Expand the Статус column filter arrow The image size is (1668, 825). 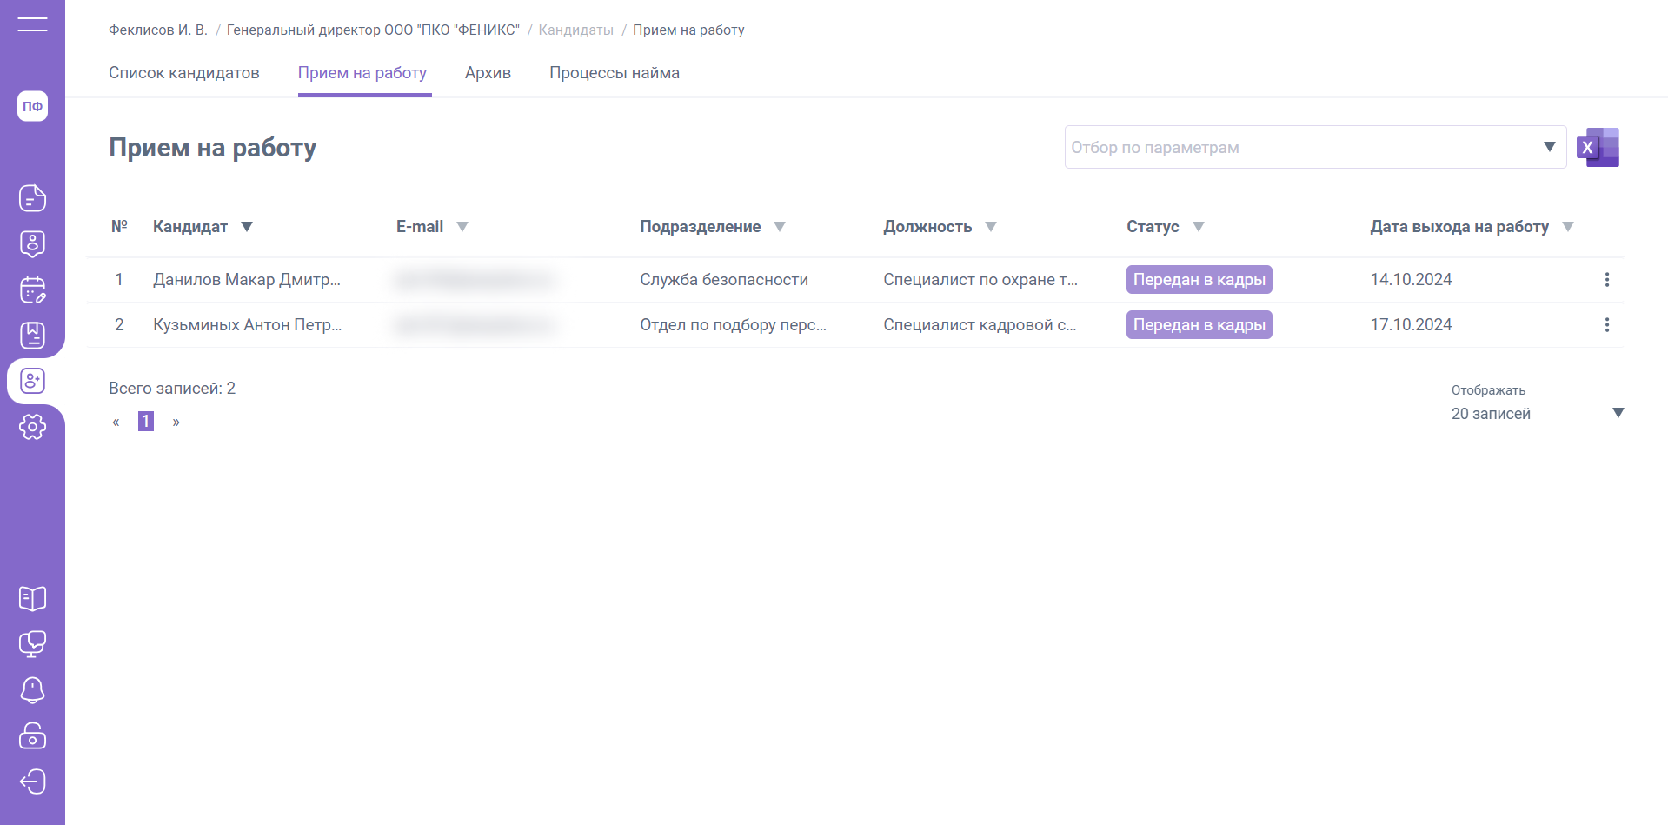click(1199, 227)
